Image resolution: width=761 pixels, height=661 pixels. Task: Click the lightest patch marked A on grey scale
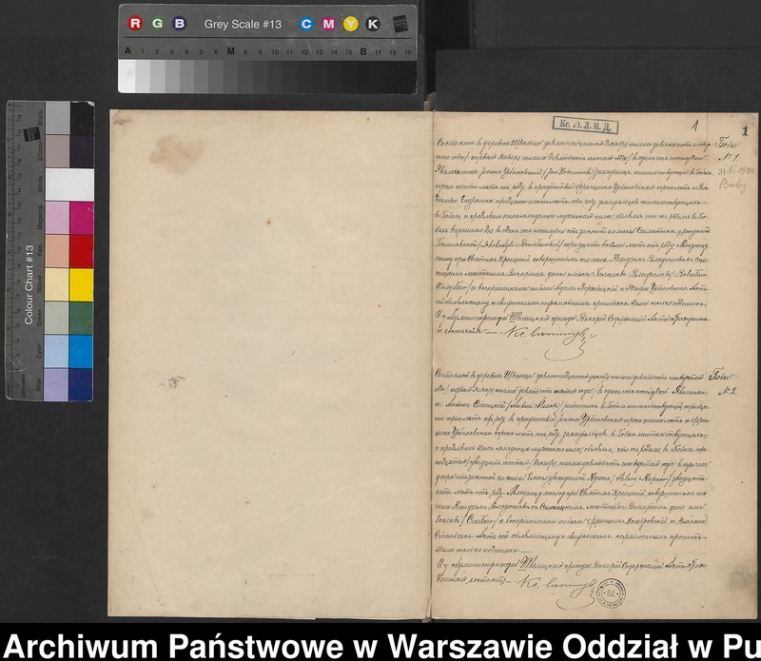coord(127,76)
